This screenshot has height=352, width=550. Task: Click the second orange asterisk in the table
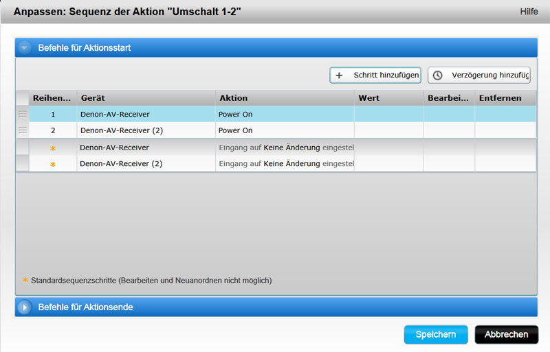(x=53, y=164)
